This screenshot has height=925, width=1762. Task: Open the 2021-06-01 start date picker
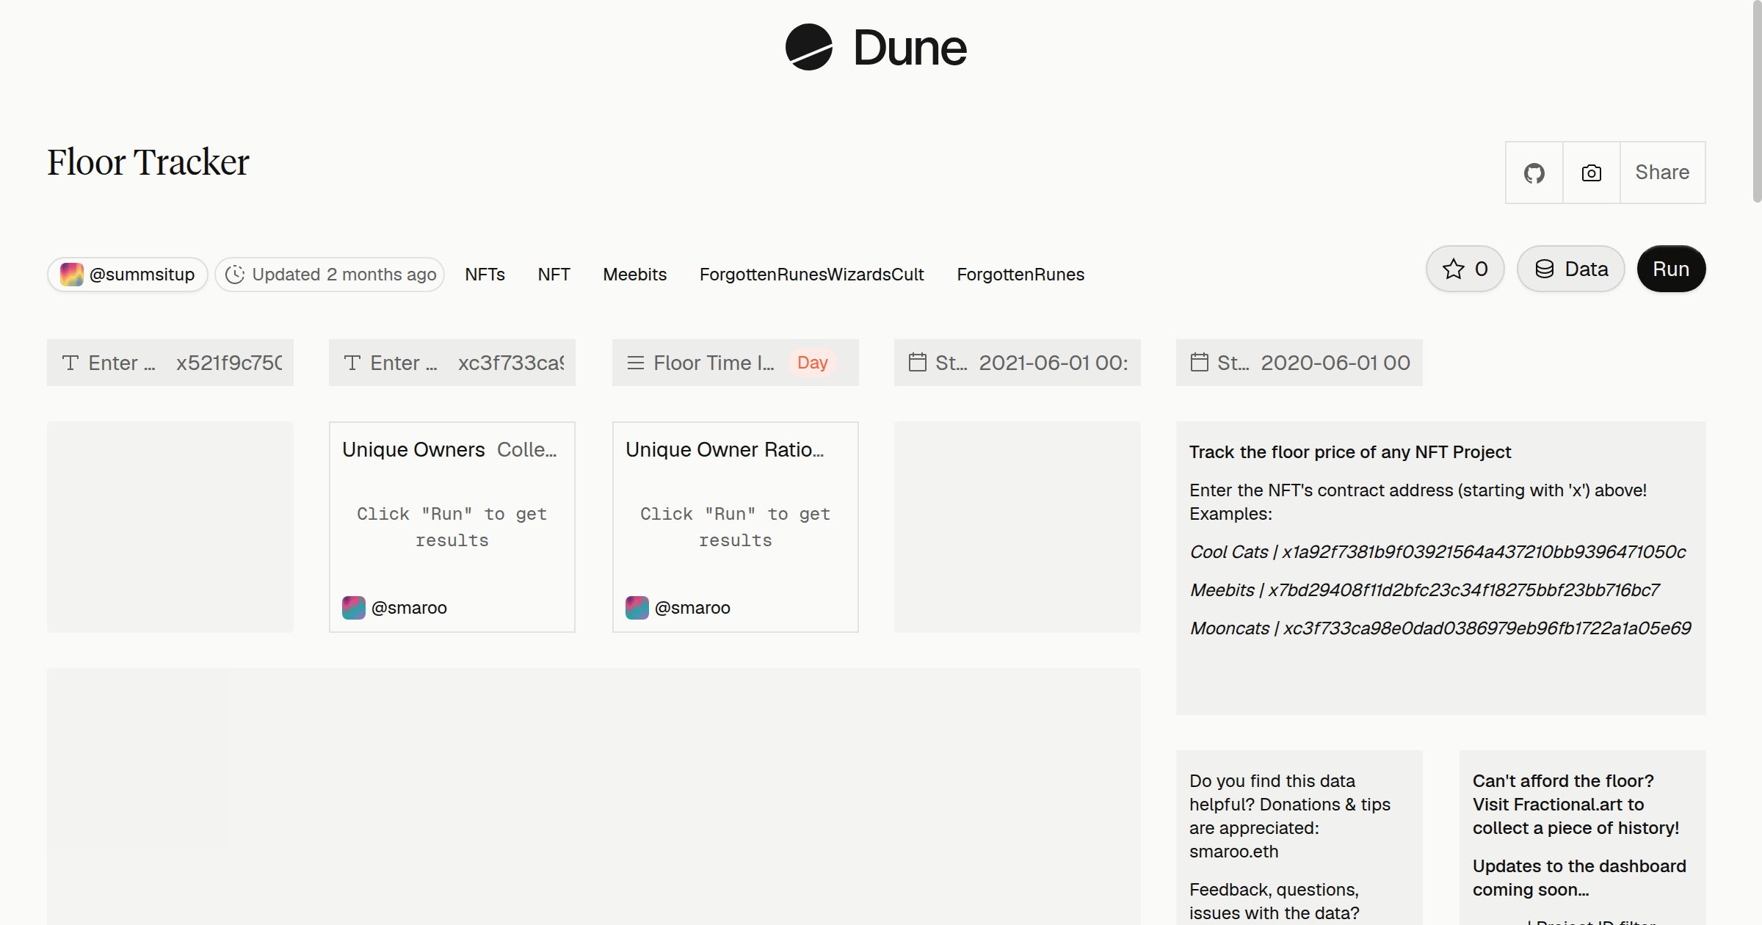[x=1018, y=363]
